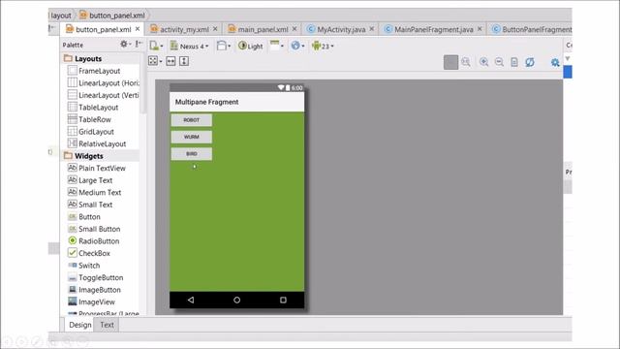Click the expand width horizontally icon
The width and height of the screenshot is (620, 349).
click(x=170, y=61)
